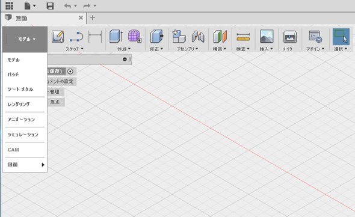Select the Offset Plane construct tool
Image resolution: width=355 pixels, height=217 pixels.
pyautogui.click(x=220, y=37)
